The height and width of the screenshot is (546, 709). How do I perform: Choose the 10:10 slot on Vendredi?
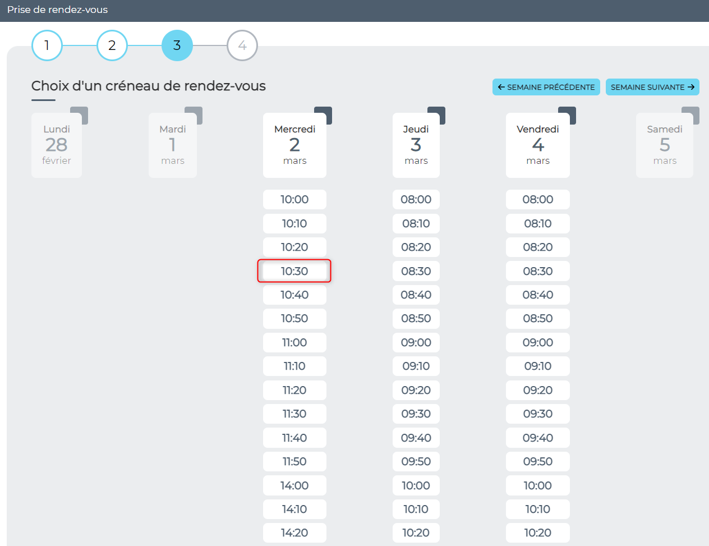point(537,509)
